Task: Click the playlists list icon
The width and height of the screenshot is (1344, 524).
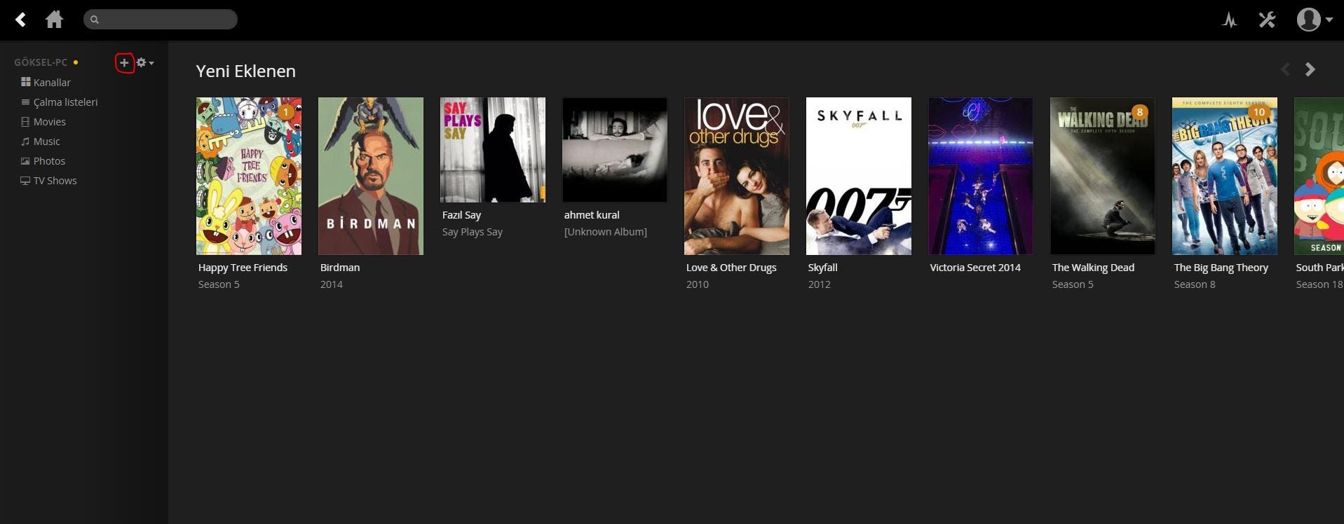Action: click(x=25, y=102)
